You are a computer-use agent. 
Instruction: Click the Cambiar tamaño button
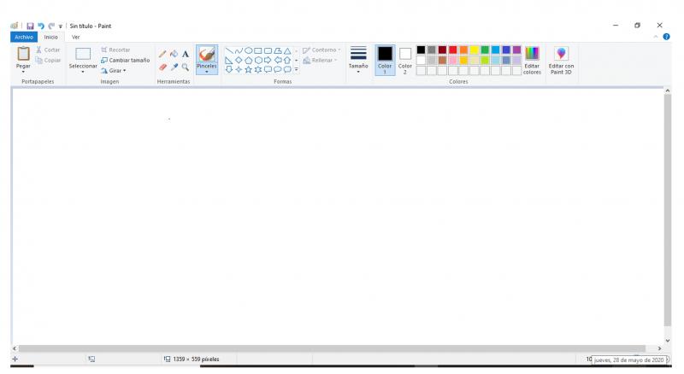coord(125,61)
